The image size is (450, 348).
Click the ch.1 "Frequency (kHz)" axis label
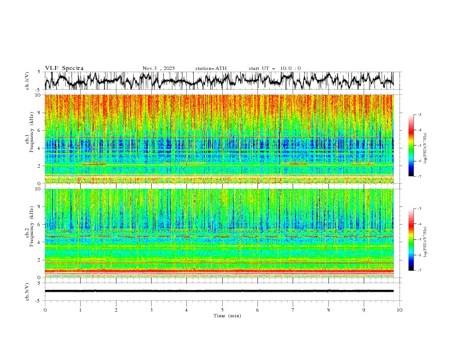click(x=31, y=132)
